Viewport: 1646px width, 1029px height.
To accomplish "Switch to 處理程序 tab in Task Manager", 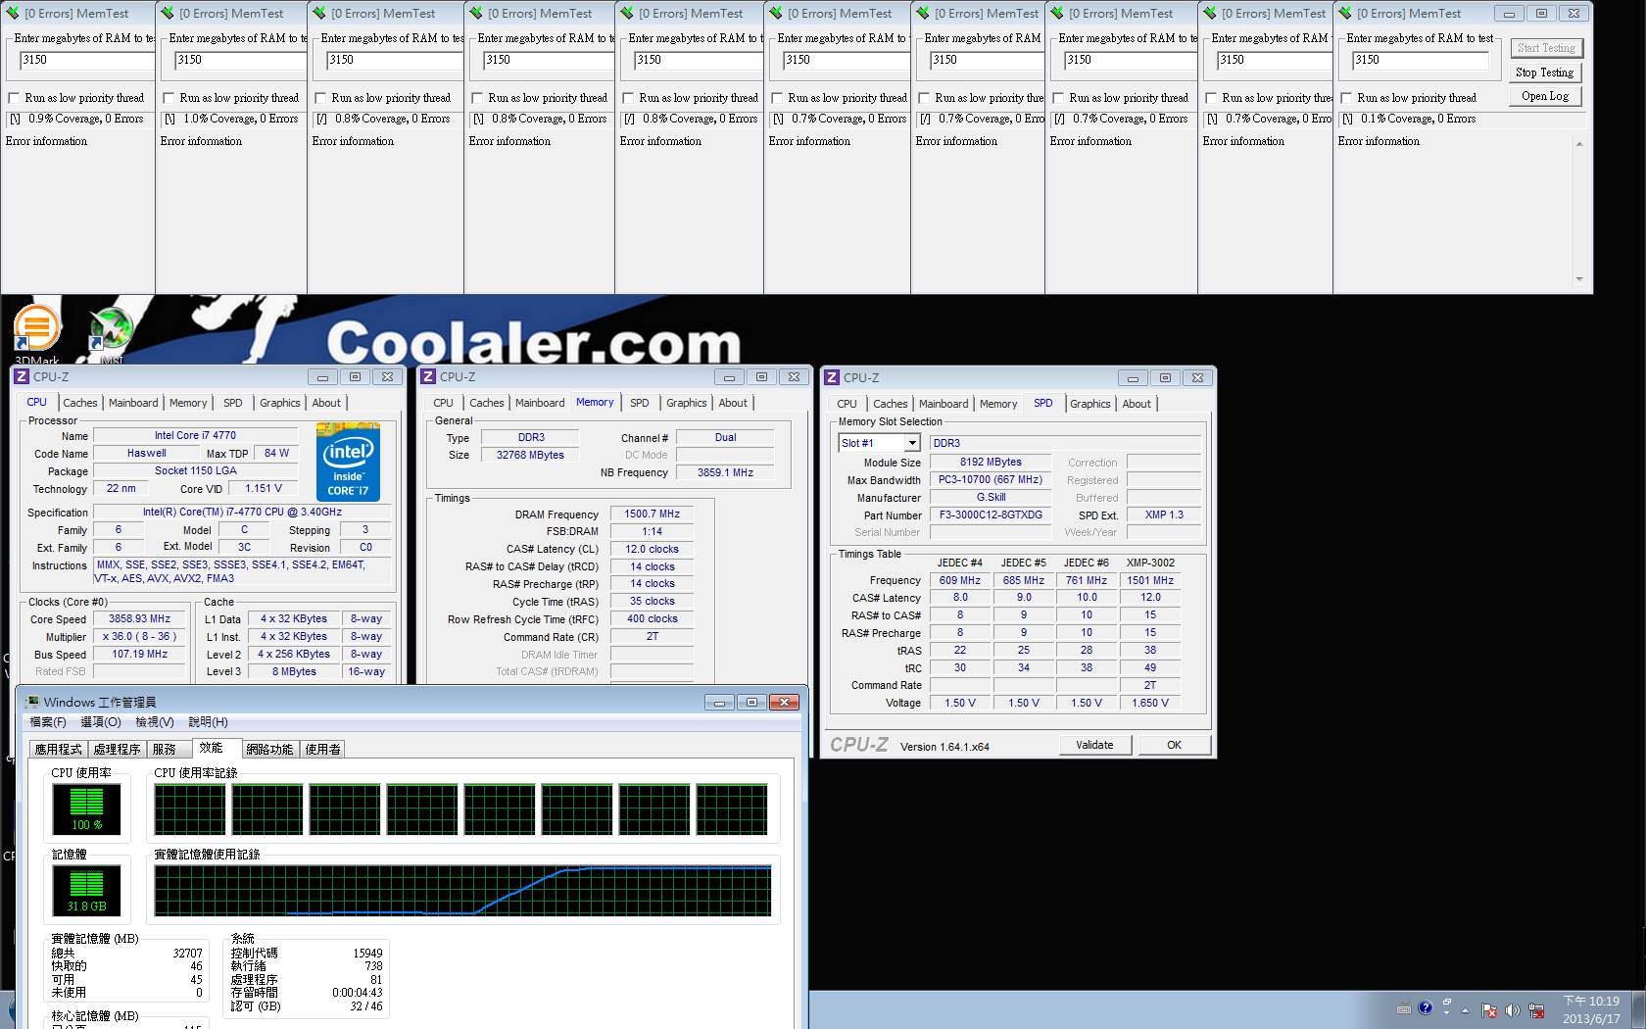I will pos(118,749).
